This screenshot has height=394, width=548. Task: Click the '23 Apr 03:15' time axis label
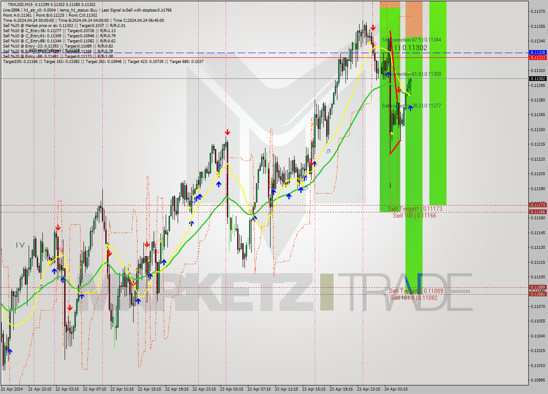click(x=232, y=389)
